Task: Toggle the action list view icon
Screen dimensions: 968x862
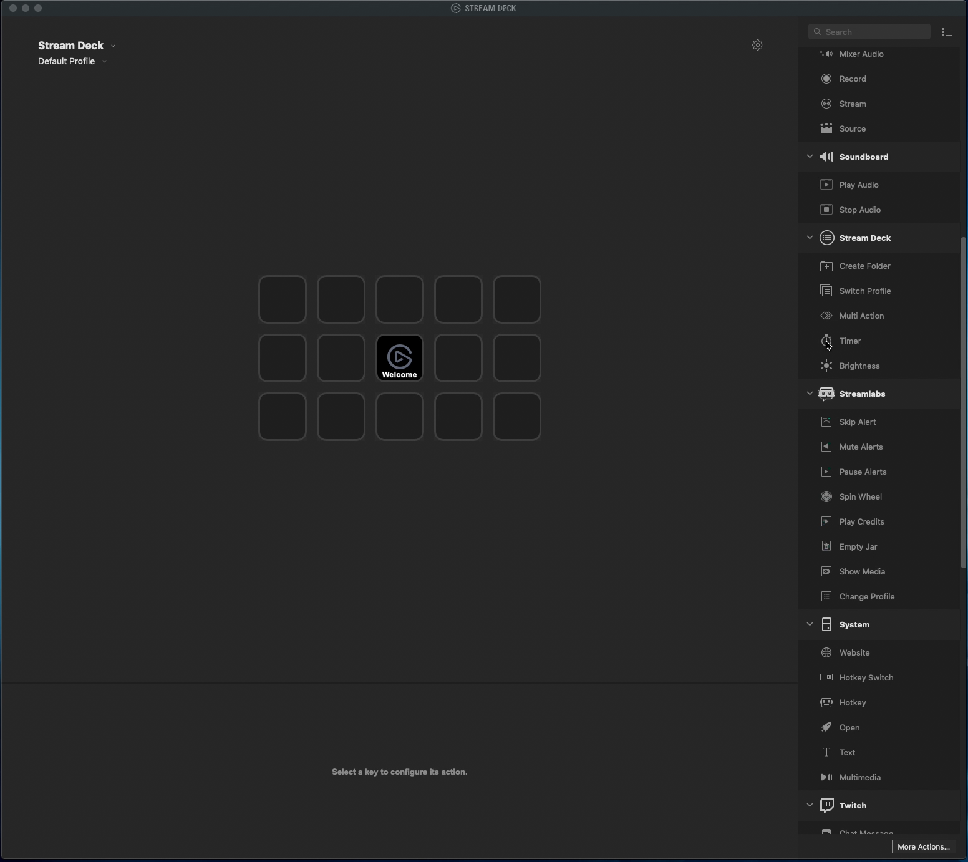Action: [x=947, y=32]
